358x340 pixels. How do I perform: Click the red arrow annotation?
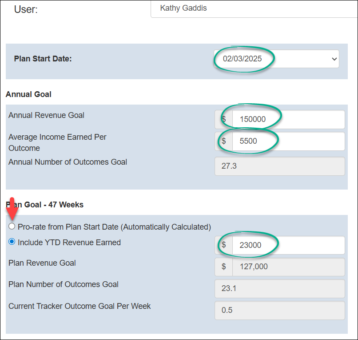pyautogui.click(x=12, y=209)
